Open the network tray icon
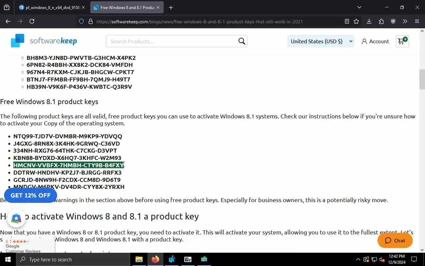Viewport: 425px width, 266px height. [374, 259]
